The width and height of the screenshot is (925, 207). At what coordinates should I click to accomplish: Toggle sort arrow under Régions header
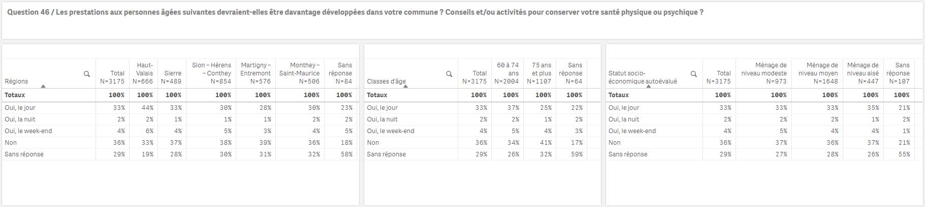coord(43,87)
